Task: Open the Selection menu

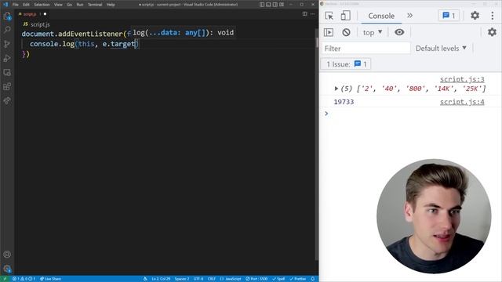Action: tap(42, 5)
